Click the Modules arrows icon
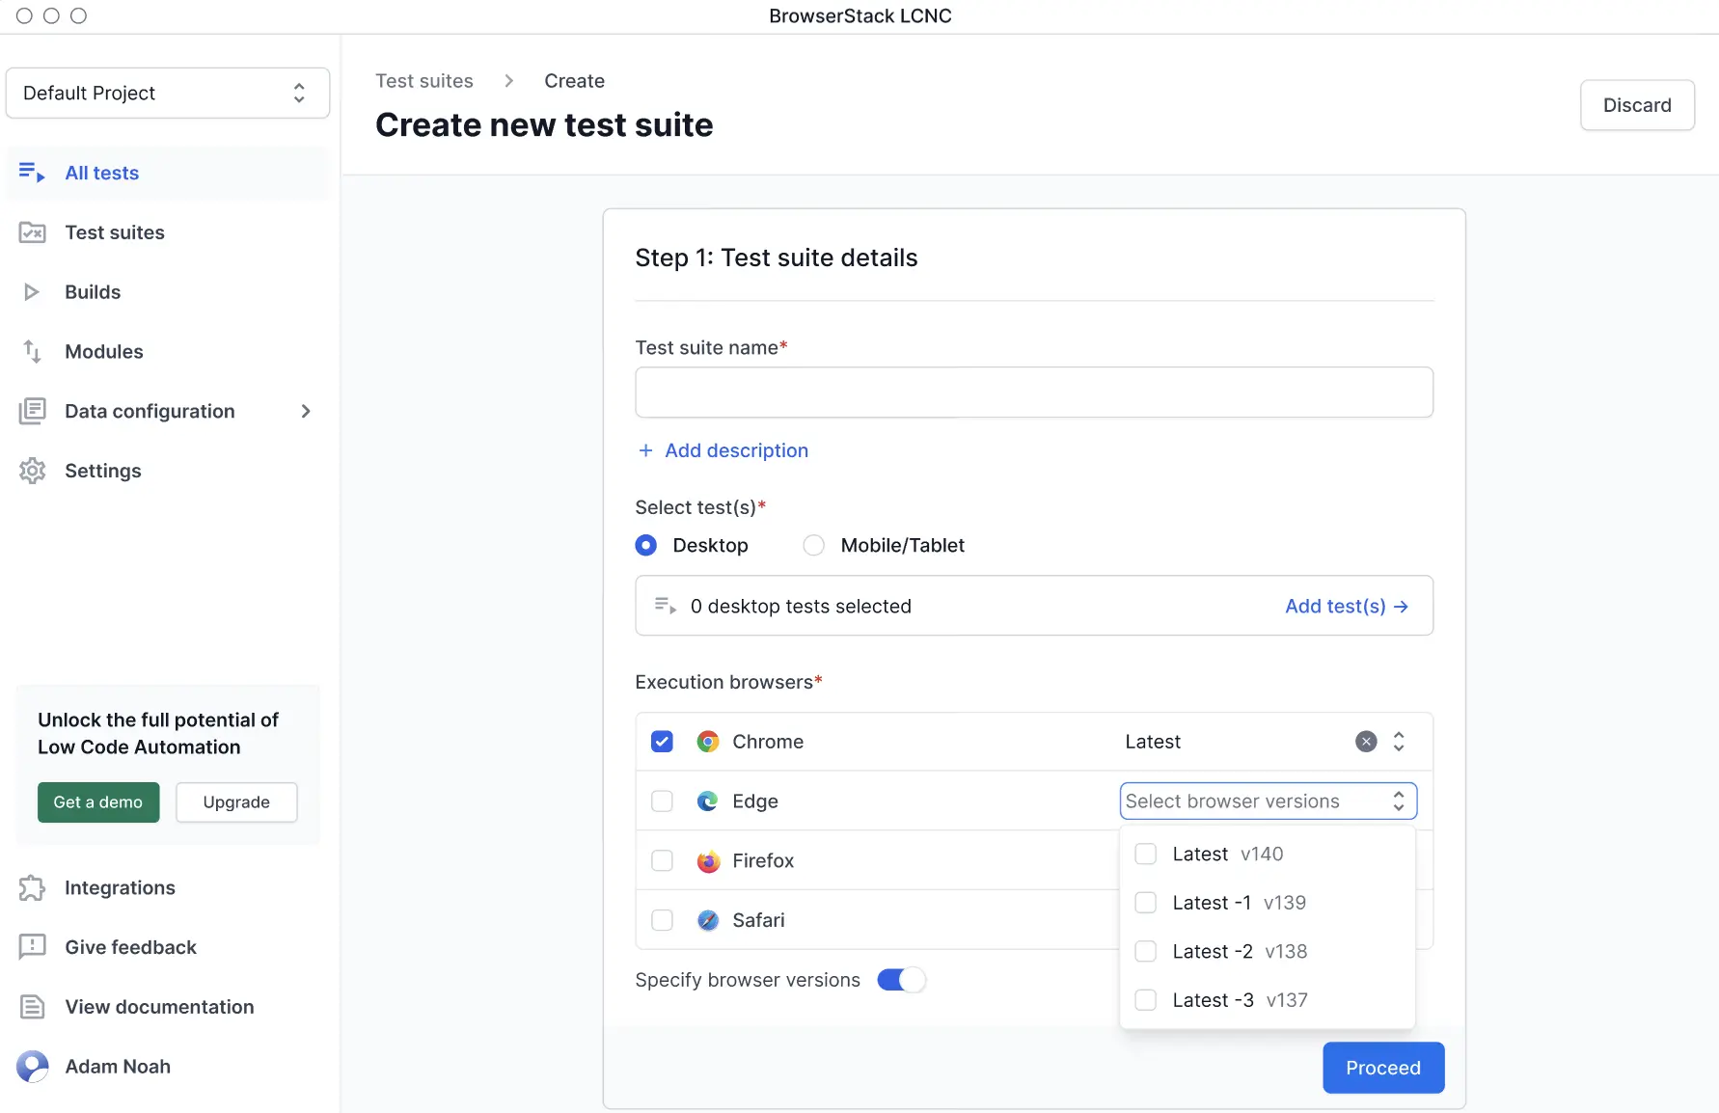 pos(32,352)
